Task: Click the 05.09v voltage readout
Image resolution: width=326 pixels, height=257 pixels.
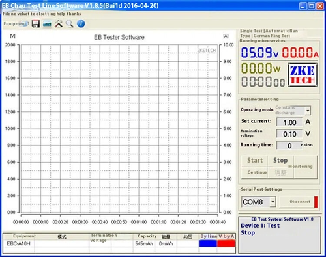Action: pyautogui.click(x=259, y=53)
